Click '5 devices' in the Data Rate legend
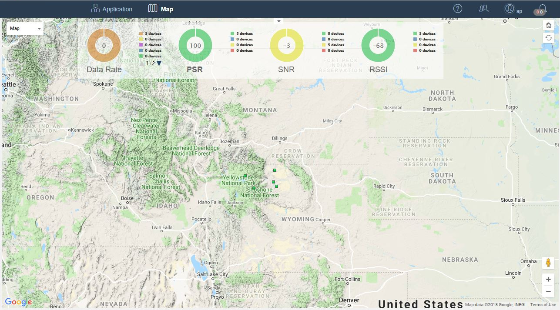Image resolution: width=560 pixels, height=310 pixels. pos(153,33)
